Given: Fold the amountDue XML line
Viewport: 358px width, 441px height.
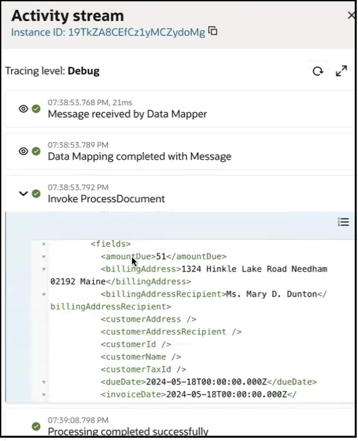Looking at the screenshot, I should [44, 256].
